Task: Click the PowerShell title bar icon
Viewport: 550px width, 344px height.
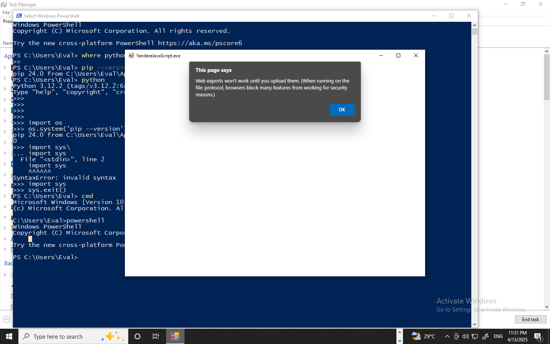Action: (x=19, y=16)
